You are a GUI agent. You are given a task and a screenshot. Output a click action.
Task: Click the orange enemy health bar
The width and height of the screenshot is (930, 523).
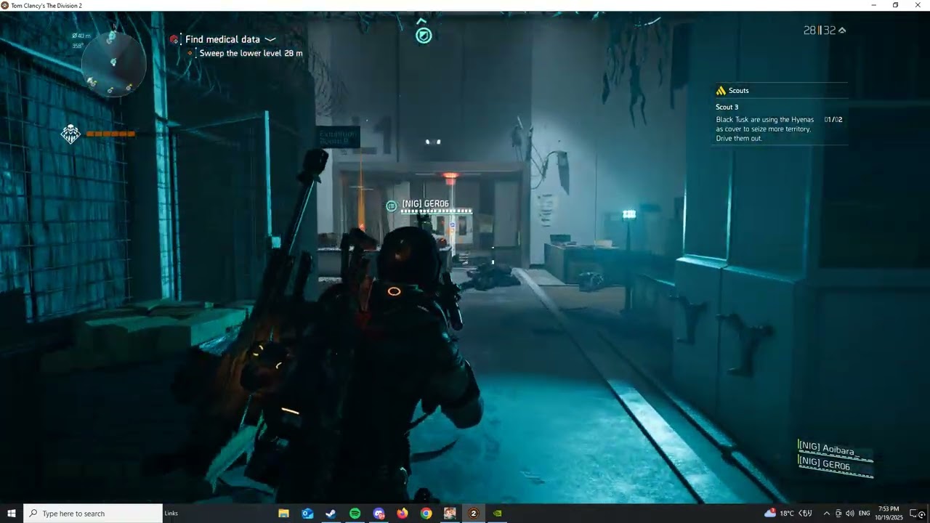pos(110,134)
